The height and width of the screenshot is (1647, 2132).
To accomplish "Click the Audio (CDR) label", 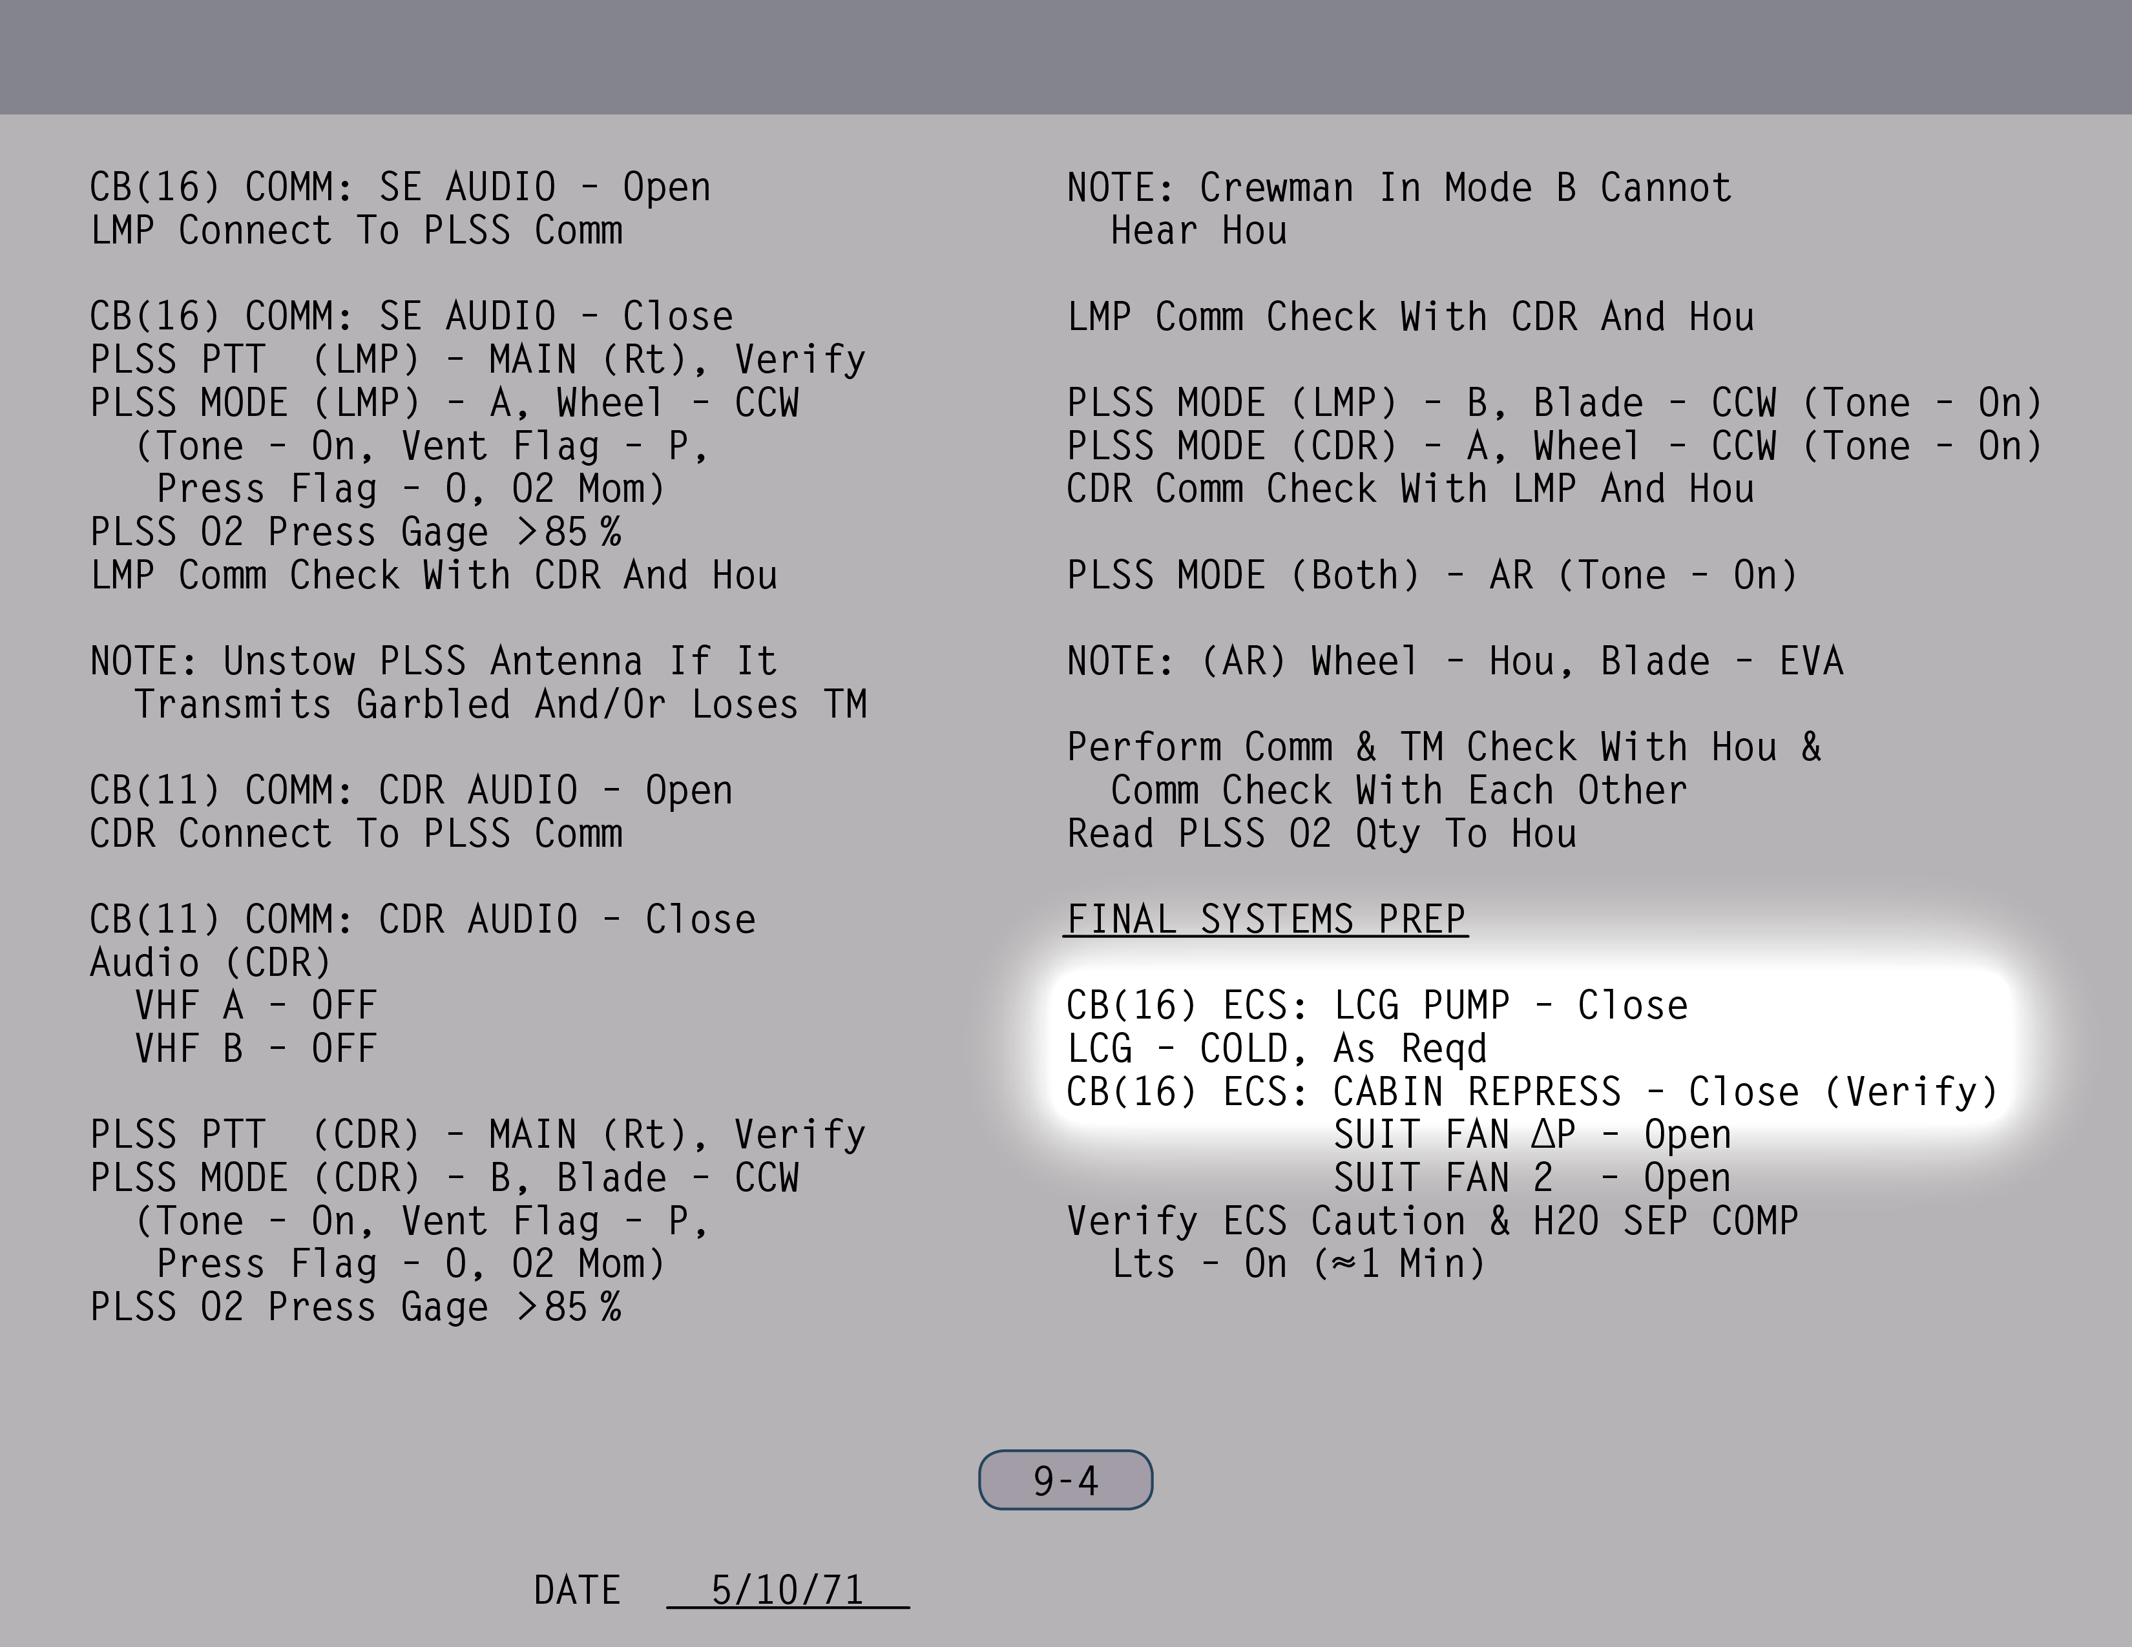I will pyautogui.click(x=211, y=963).
